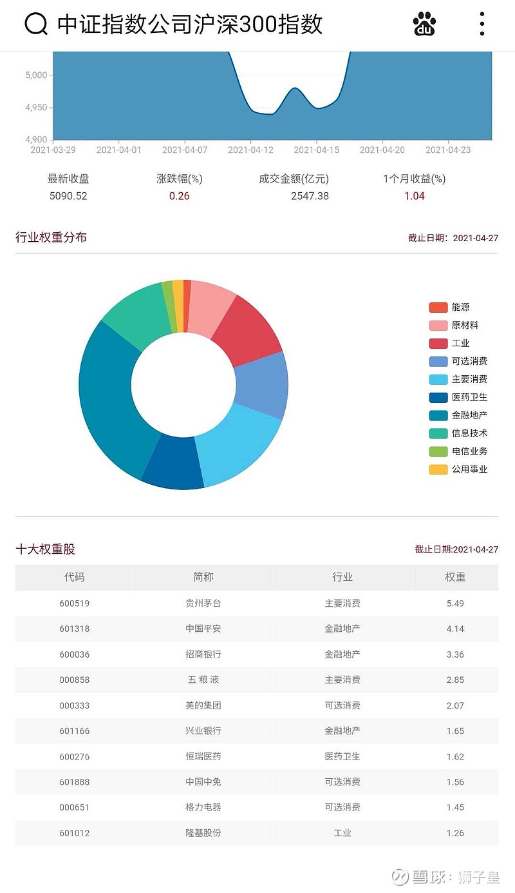Click the 行业 column header
Screen dimensions: 515x893
[342, 577]
